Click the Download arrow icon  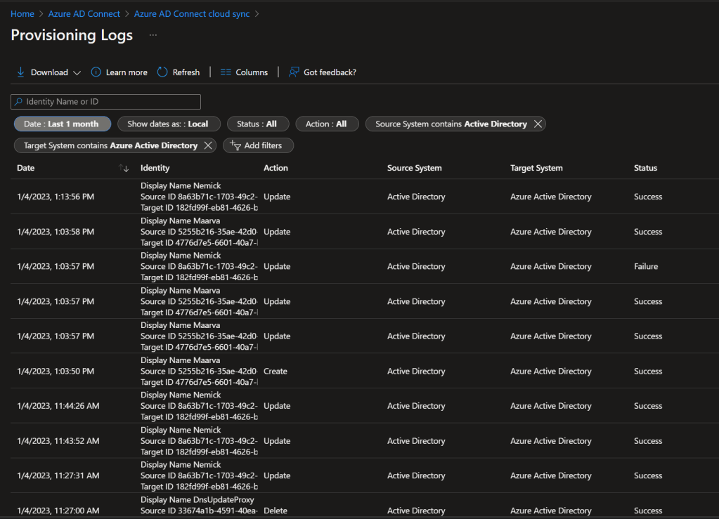(x=20, y=72)
